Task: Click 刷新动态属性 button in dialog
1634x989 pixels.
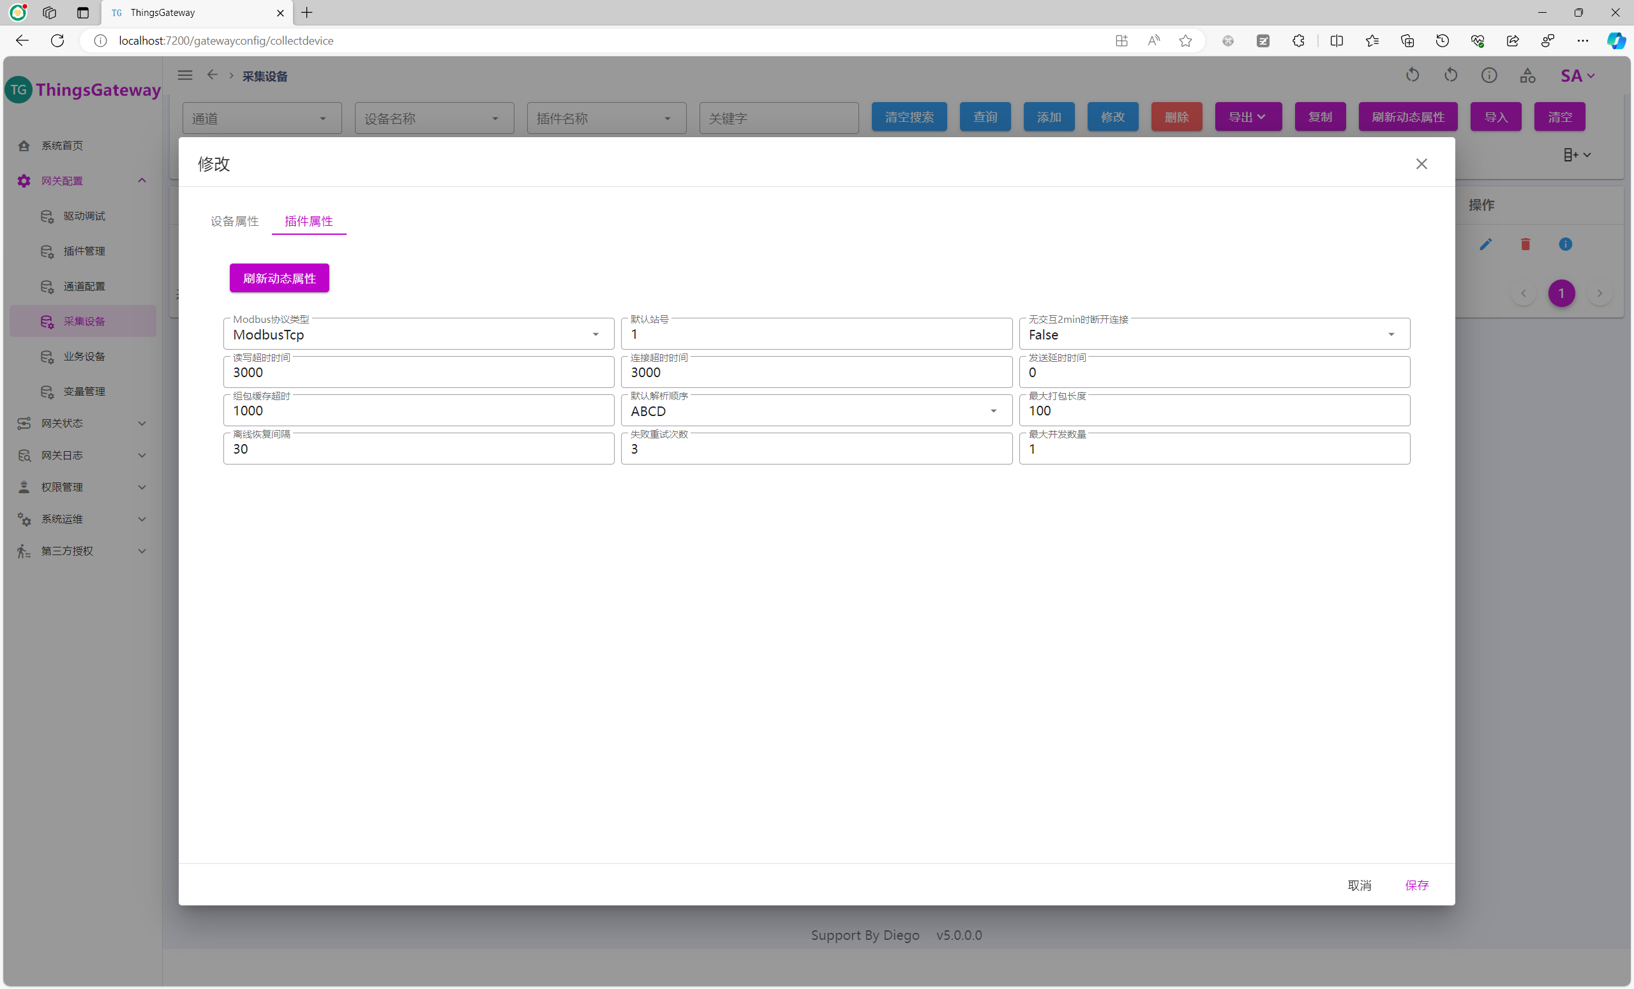Action: (279, 278)
